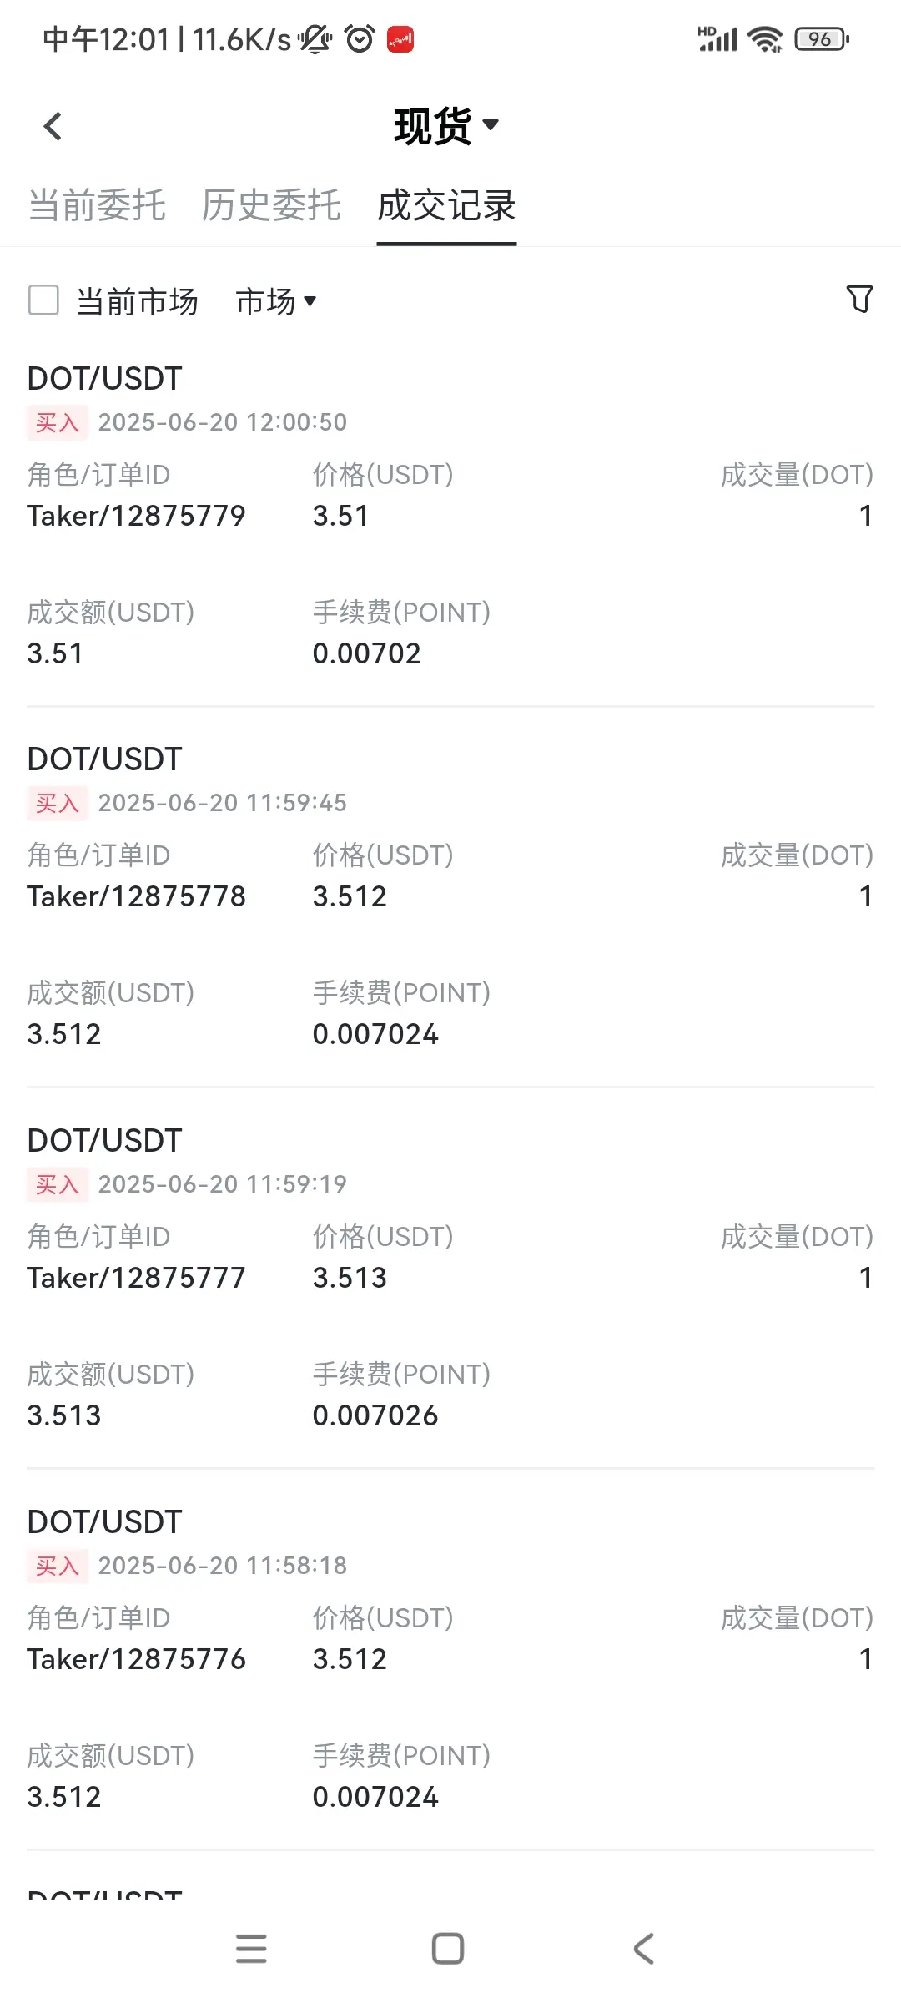Tap the back arrow at top left
Viewport: 901px width, 2003px height.
coord(53,127)
